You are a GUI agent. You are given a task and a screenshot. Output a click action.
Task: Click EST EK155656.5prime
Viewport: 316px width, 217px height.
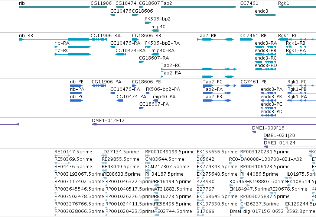tap(217, 152)
